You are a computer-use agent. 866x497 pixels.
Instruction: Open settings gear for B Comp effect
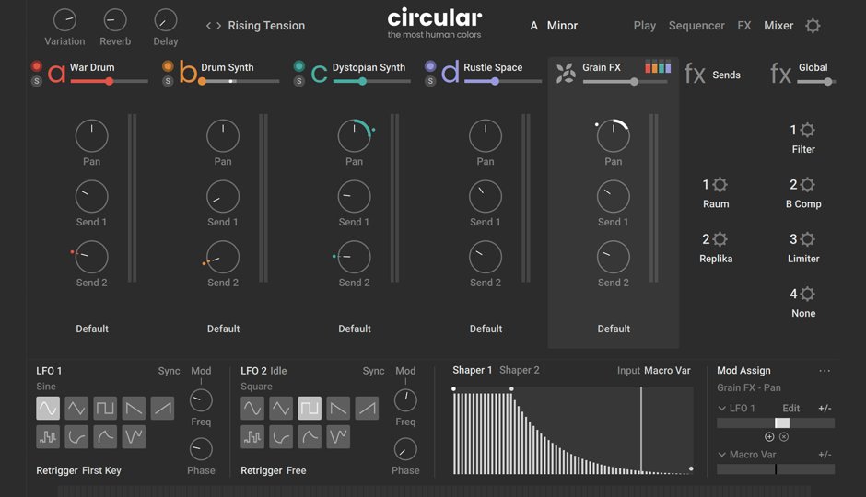pos(807,184)
